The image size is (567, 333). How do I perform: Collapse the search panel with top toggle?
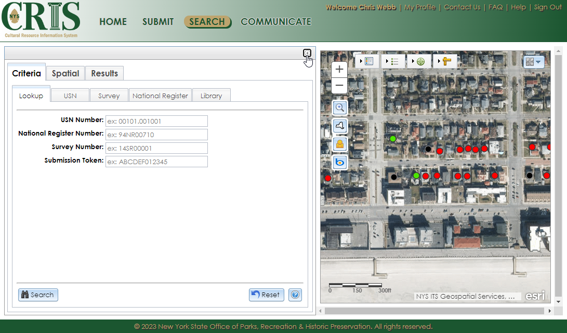(x=307, y=54)
